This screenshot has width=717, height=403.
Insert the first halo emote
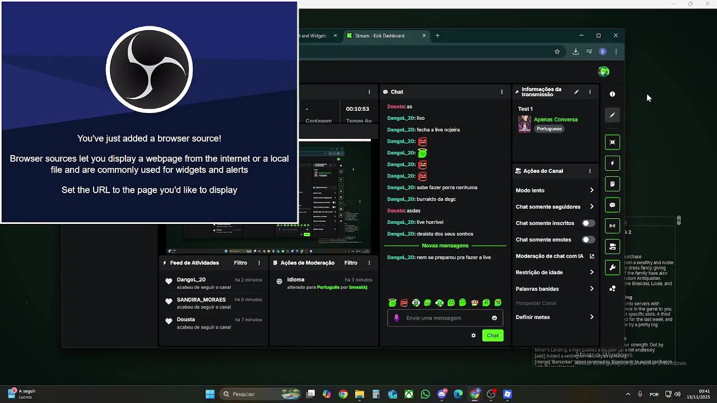point(393,303)
